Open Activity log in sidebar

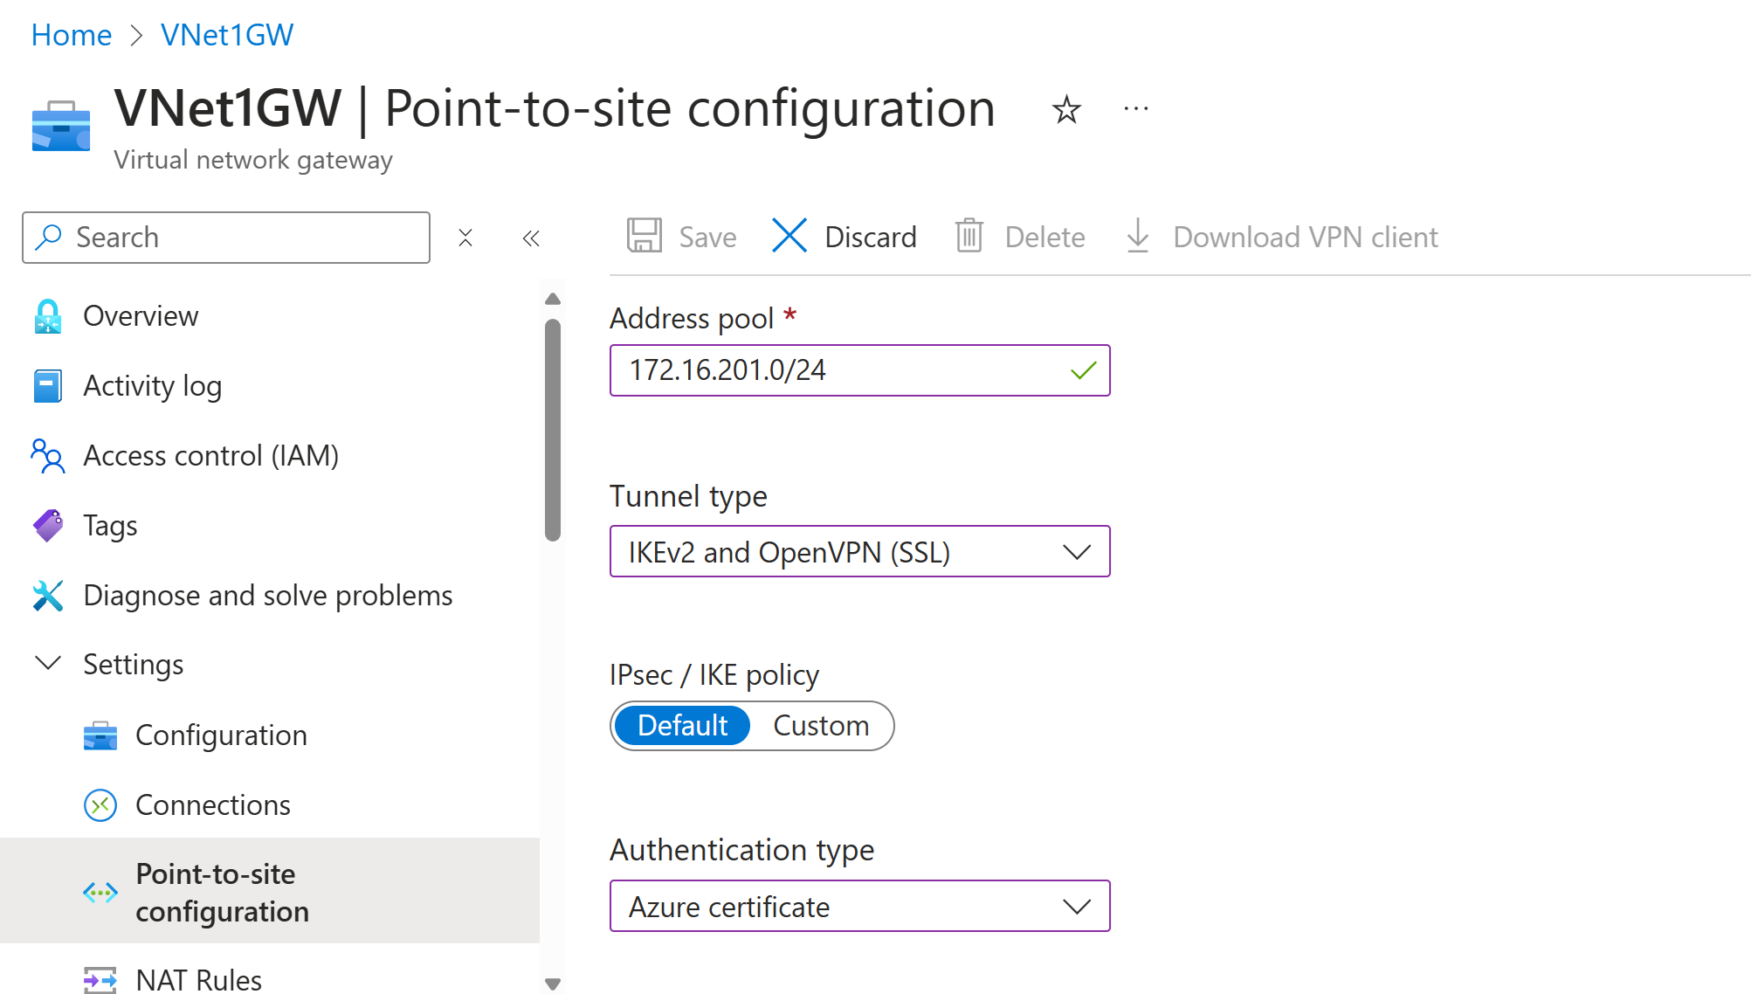click(152, 385)
